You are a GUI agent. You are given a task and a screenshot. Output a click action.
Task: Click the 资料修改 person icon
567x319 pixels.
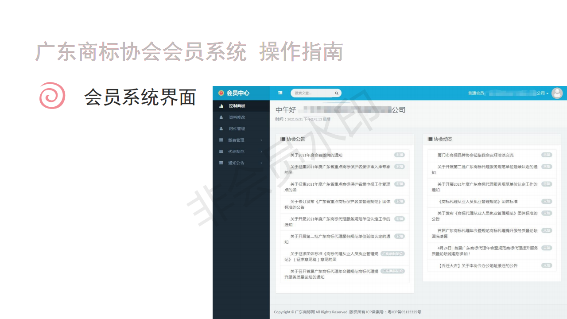221,117
